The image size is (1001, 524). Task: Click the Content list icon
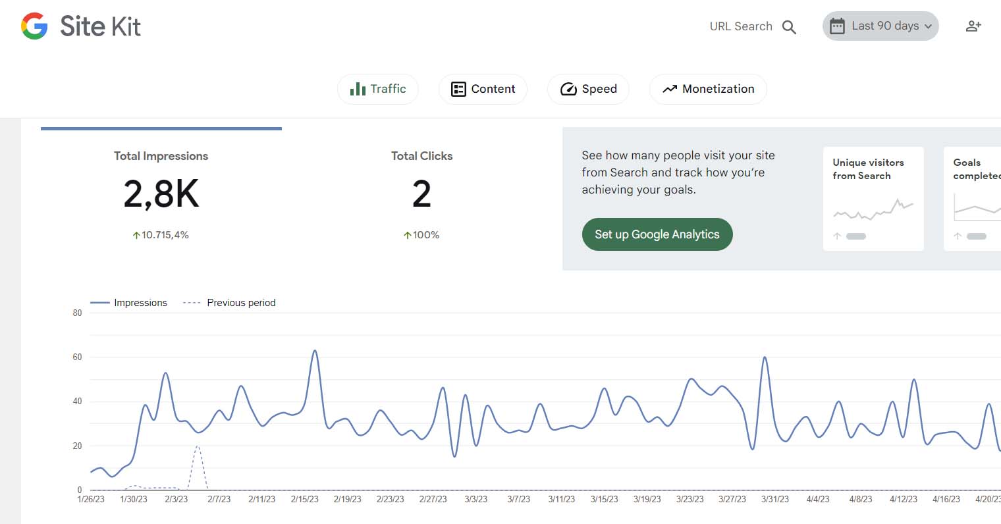point(458,89)
